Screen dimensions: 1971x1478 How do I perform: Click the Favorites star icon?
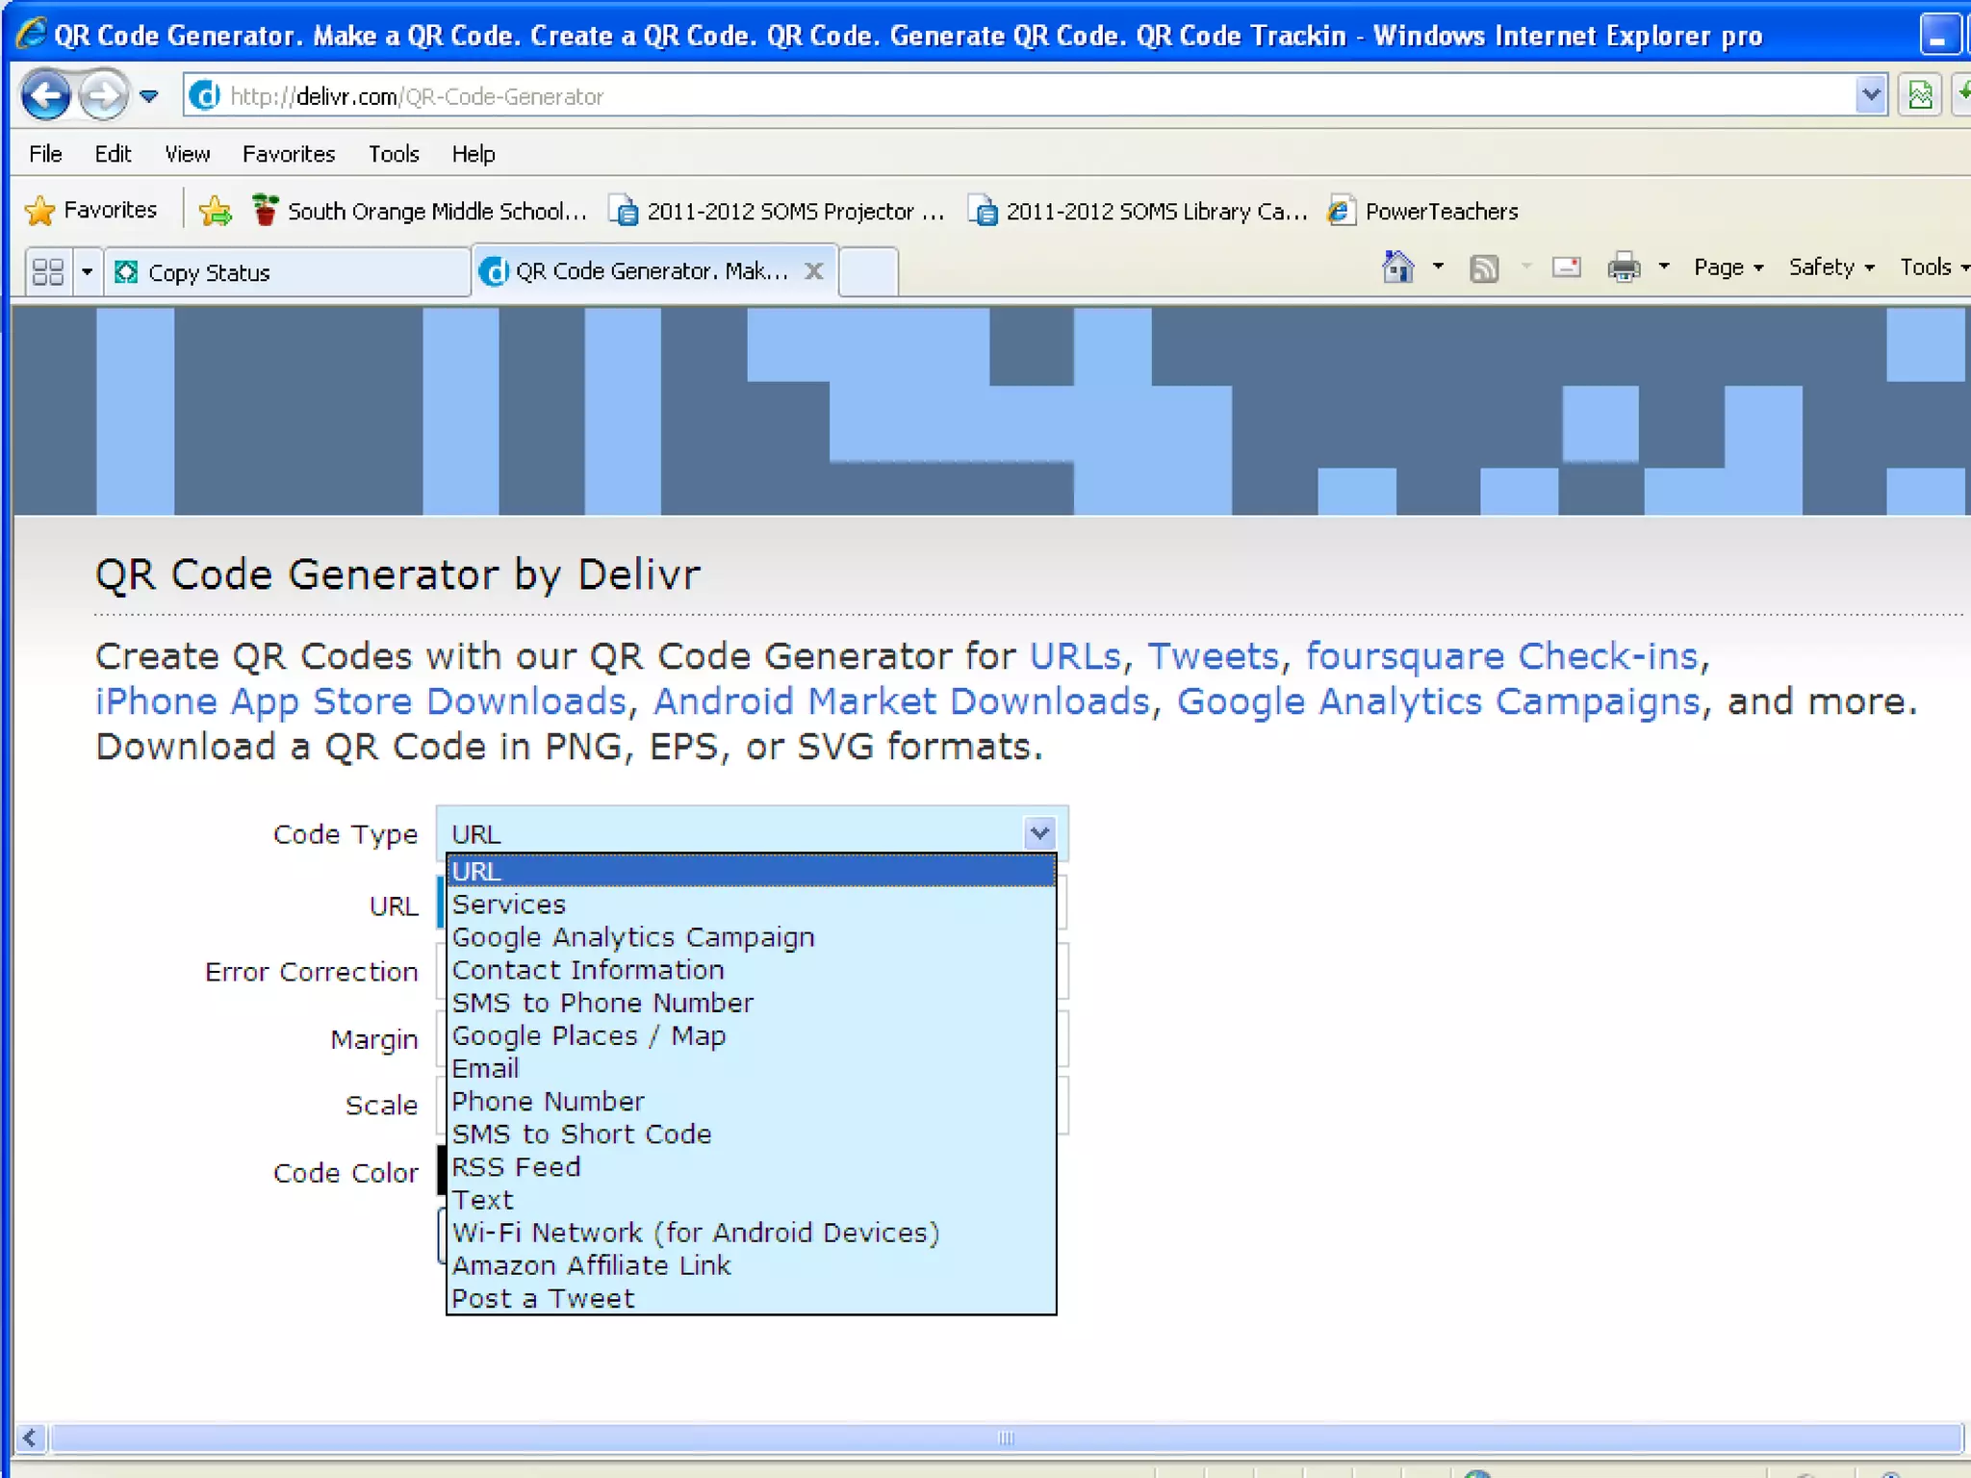pos(40,211)
